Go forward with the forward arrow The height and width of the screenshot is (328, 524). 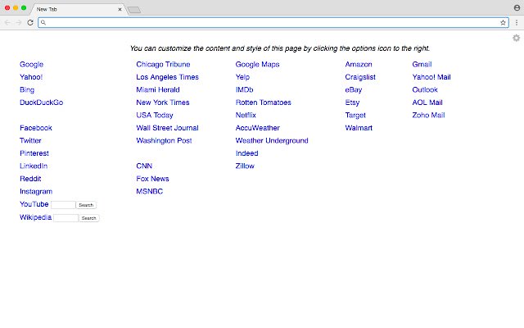coord(19,22)
